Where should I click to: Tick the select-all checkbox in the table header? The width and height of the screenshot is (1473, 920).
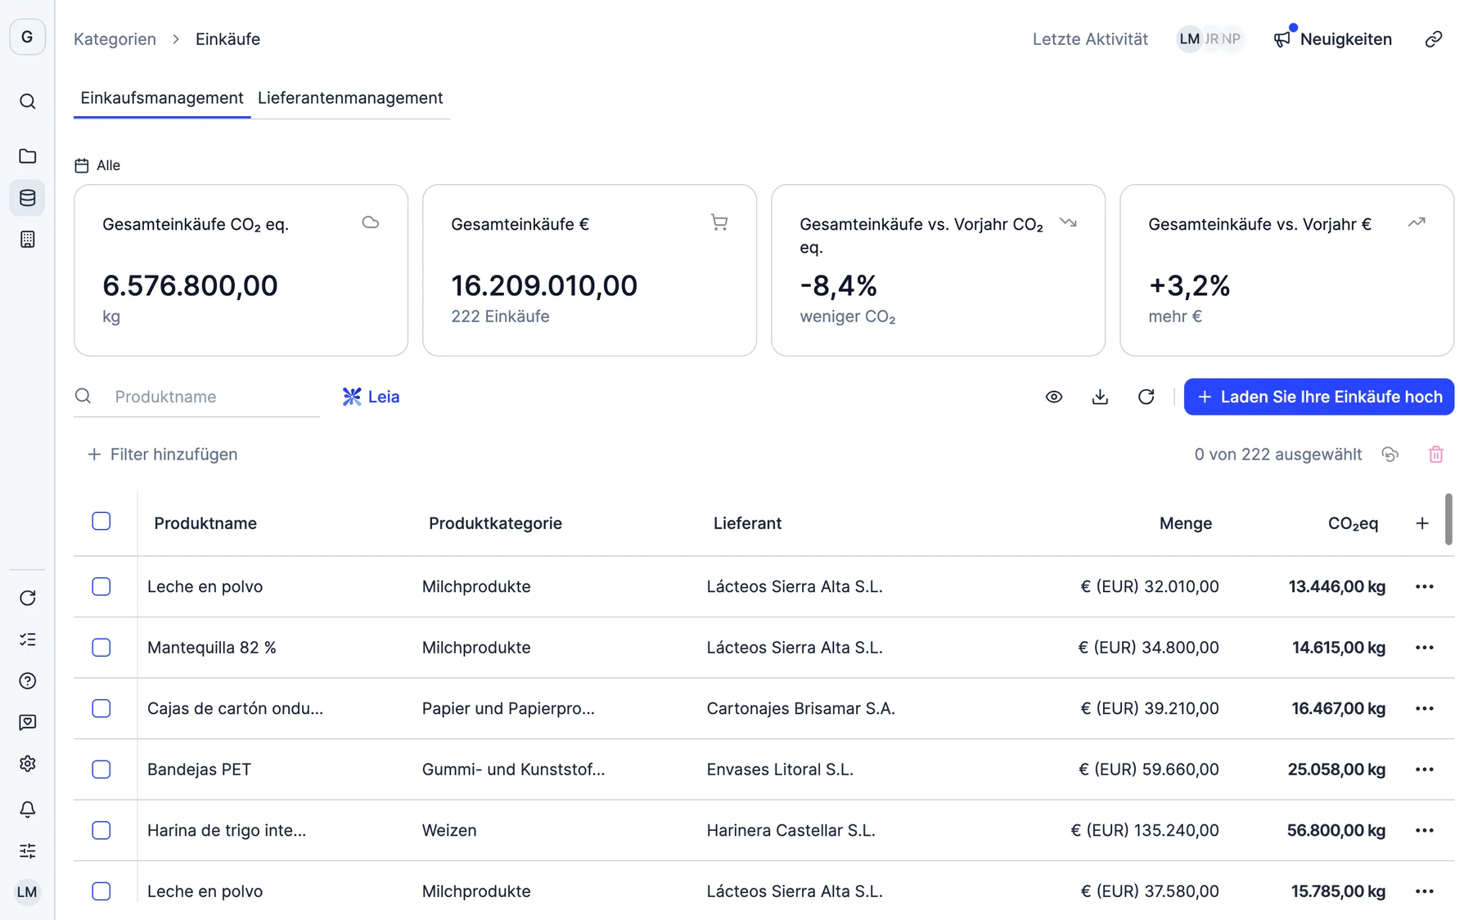[101, 522]
